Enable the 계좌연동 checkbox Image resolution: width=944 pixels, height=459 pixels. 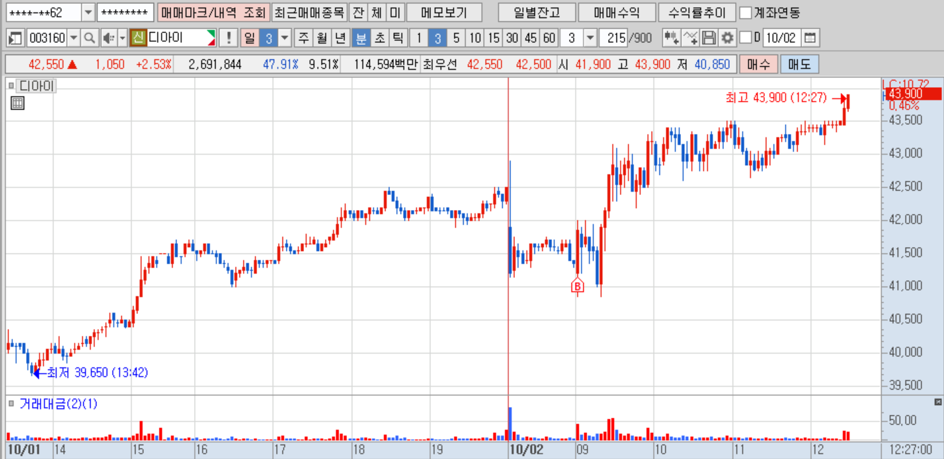coord(746,12)
